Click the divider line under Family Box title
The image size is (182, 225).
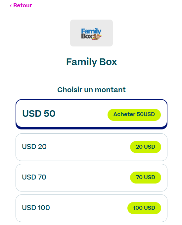(91, 78)
